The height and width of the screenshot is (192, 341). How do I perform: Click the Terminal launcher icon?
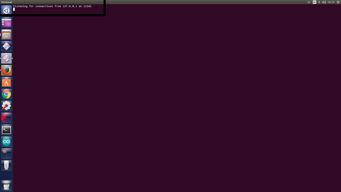[6, 130]
